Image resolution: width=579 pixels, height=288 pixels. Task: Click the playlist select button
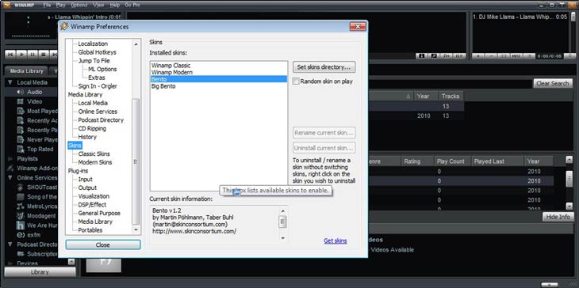pos(504,56)
